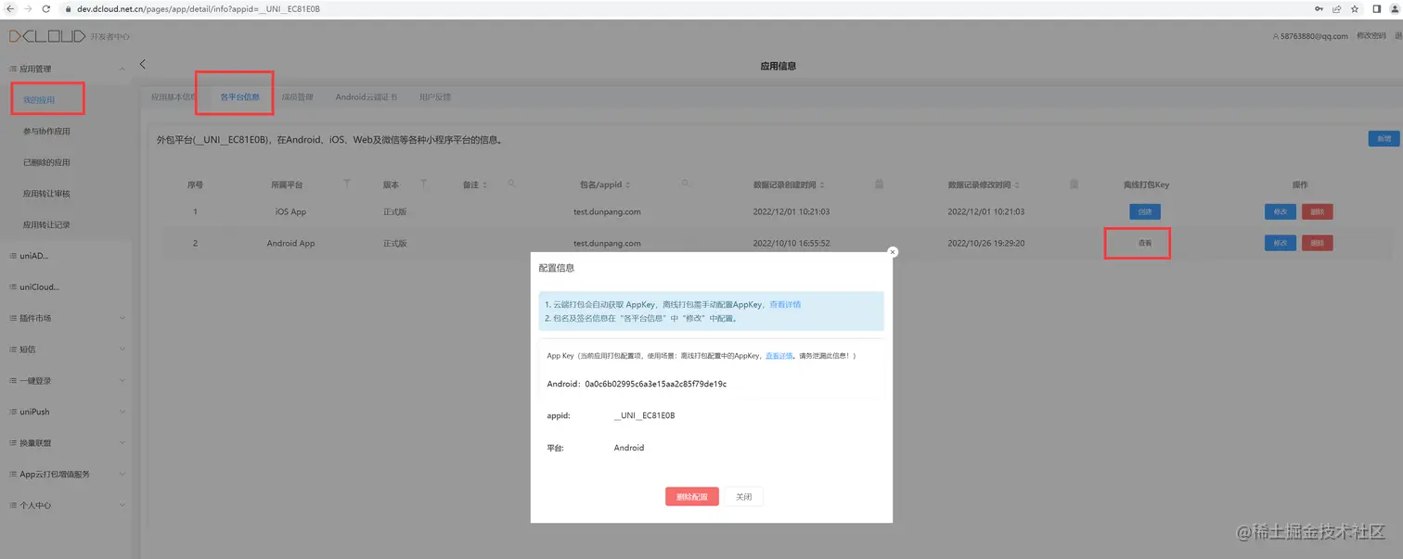The width and height of the screenshot is (1403, 559).
Task: Switch to the 各平台信息 tab
Action: (x=239, y=96)
